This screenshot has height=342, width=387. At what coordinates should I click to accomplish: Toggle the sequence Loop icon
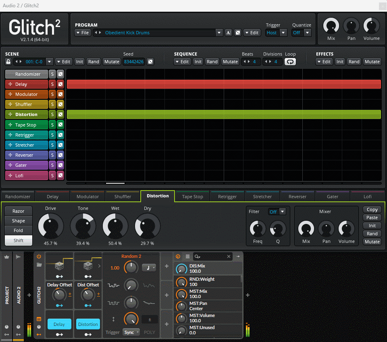tap(290, 62)
